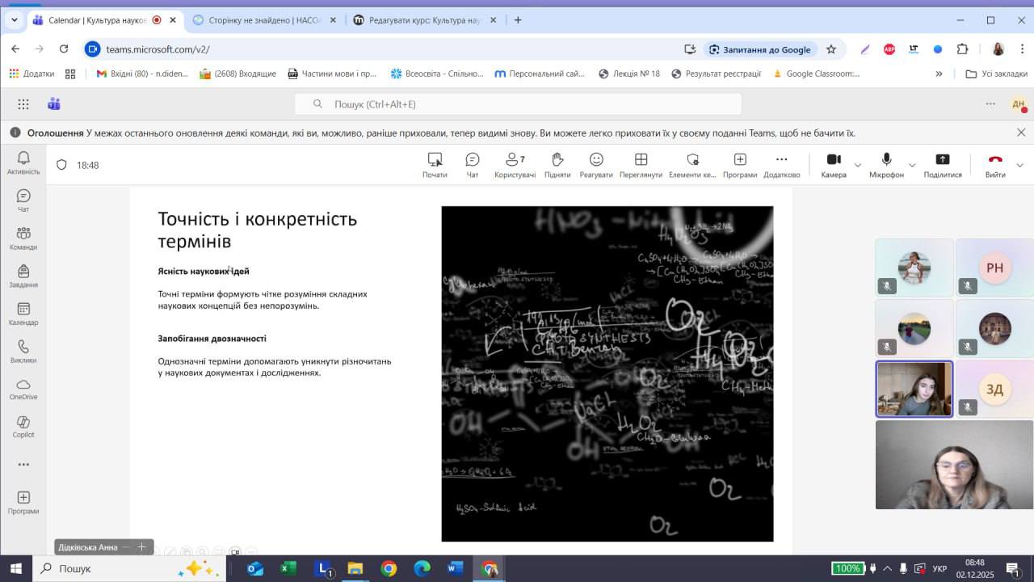Dismiss the announcement banner
The width and height of the screenshot is (1034, 582).
point(1021,133)
